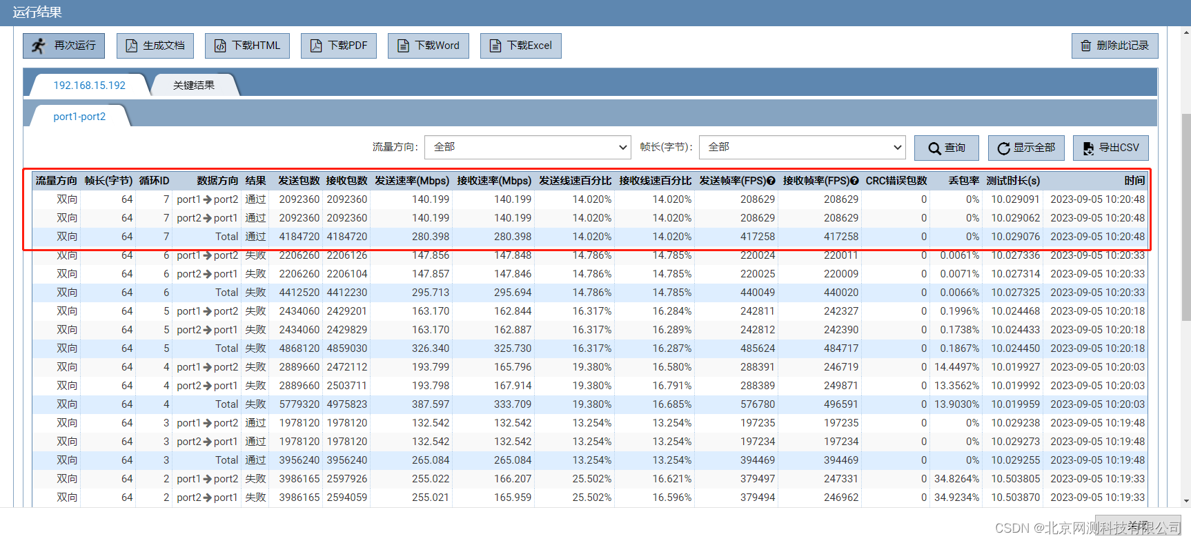This screenshot has width=1191, height=541.
Task: Click the 删除此记录 button label
Action: (x=1123, y=46)
